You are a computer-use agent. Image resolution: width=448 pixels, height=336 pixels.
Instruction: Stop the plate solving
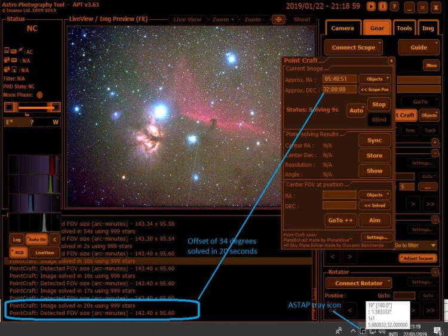[x=379, y=104]
